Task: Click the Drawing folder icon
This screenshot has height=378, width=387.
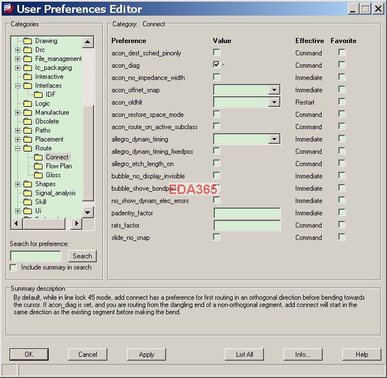Action: tap(27, 41)
